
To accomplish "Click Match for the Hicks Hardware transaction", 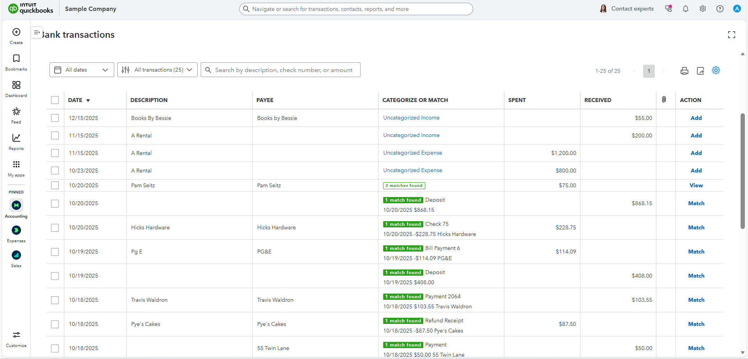I will click(x=696, y=227).
